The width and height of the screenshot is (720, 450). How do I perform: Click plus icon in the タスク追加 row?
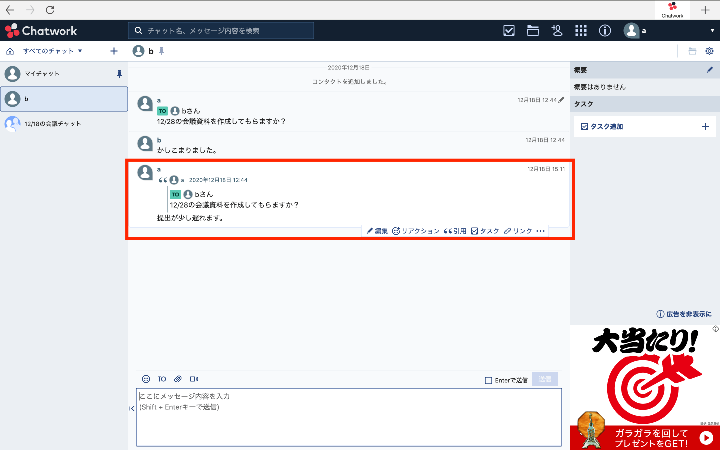pyautogui.click(x=705, y=127)
